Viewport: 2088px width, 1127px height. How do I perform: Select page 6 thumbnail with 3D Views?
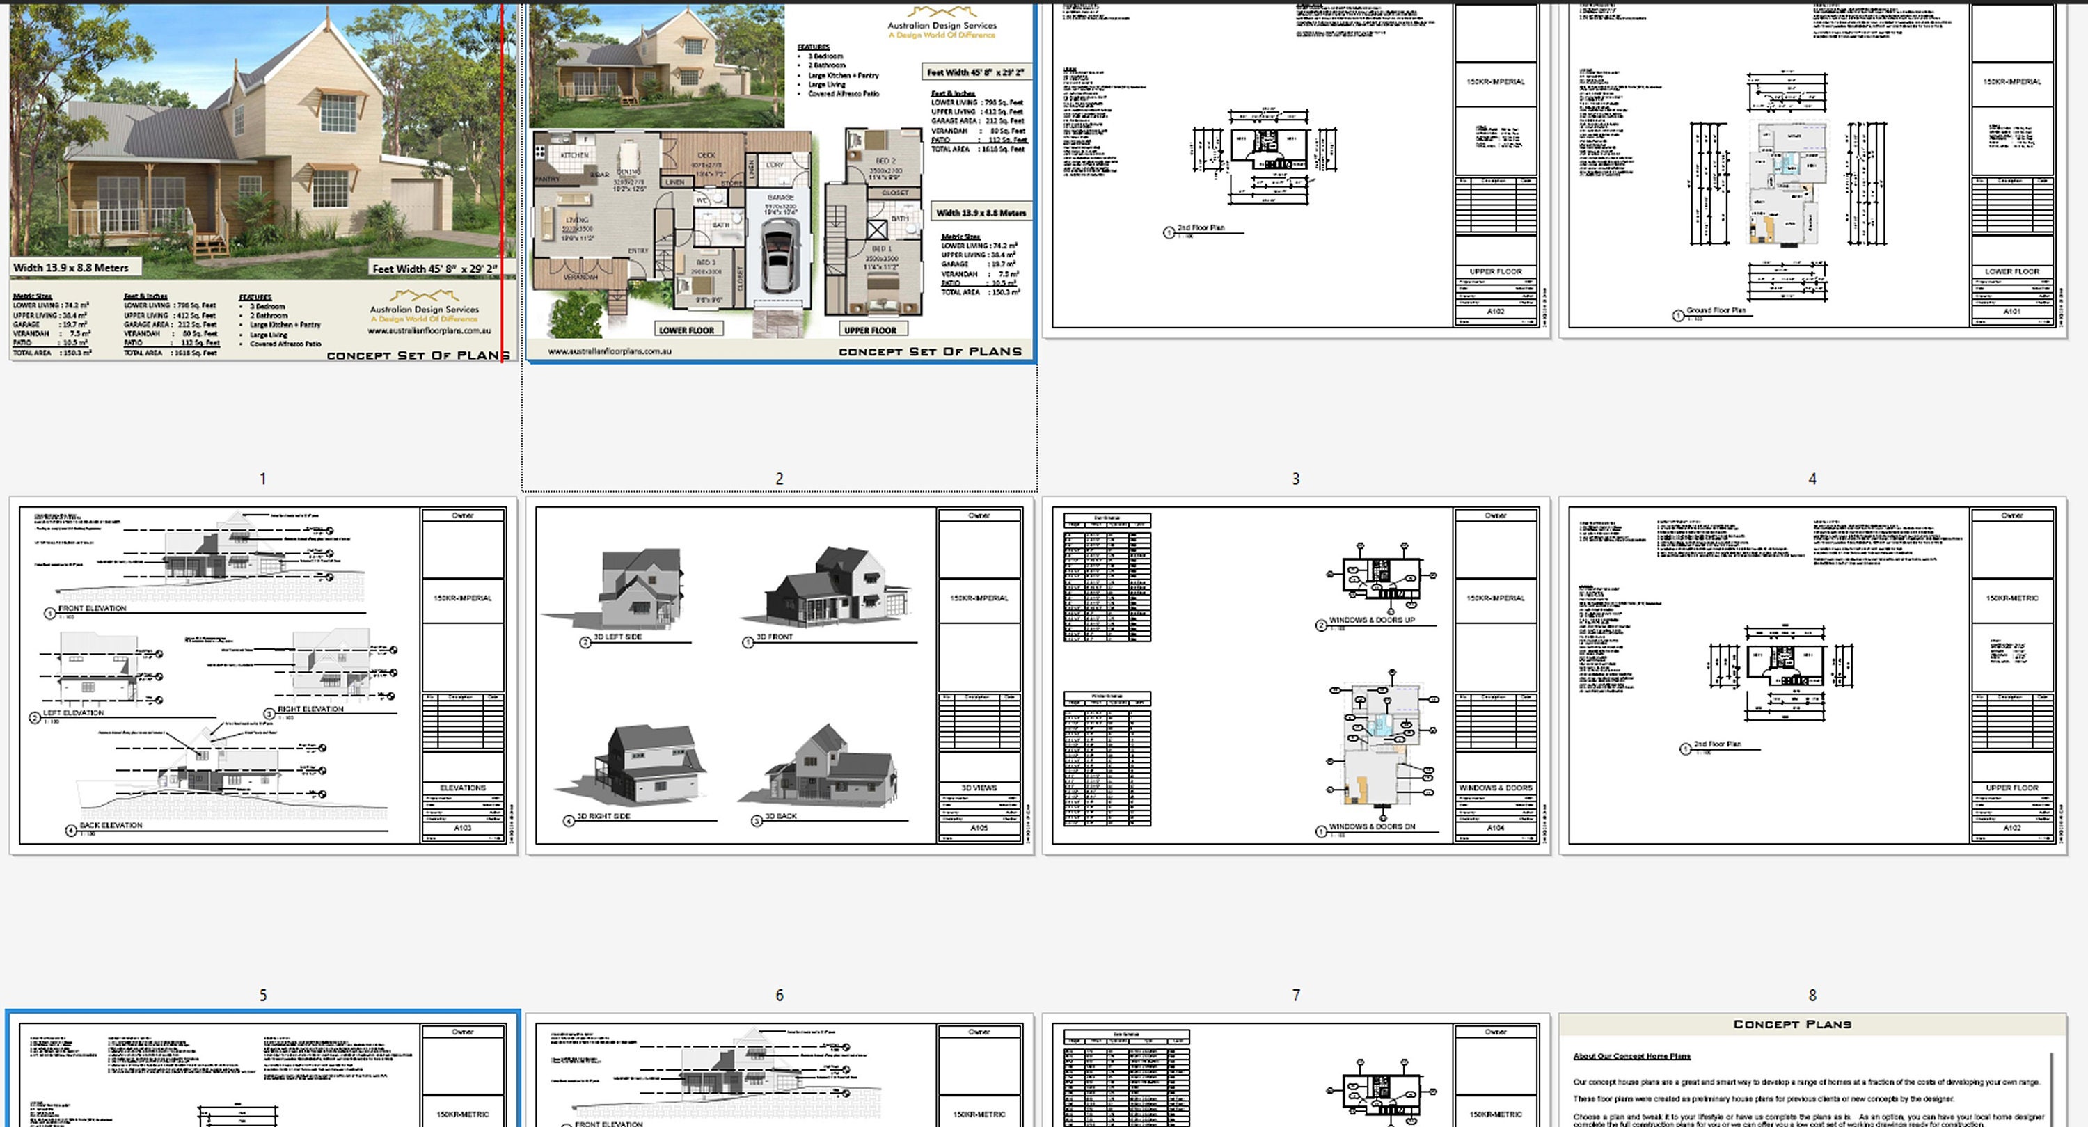(780, 676)
